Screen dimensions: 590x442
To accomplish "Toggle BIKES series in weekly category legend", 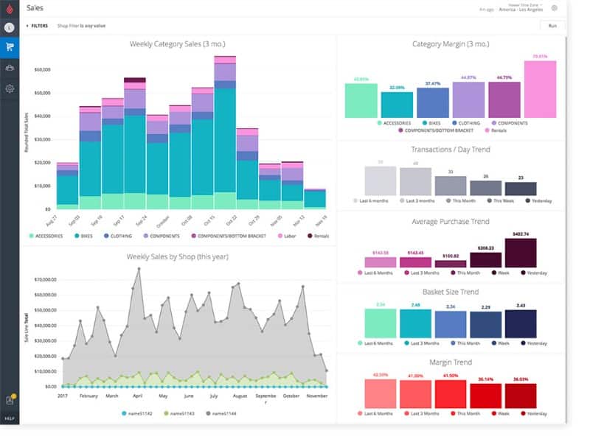I will click(x=83, y=236).
